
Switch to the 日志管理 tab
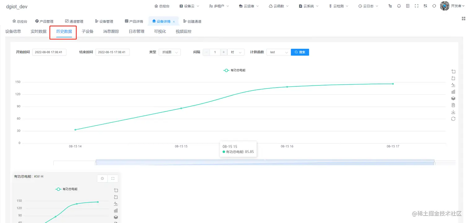click(x=136, y=31)
